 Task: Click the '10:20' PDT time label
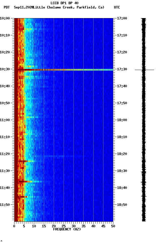pos(5,52)
